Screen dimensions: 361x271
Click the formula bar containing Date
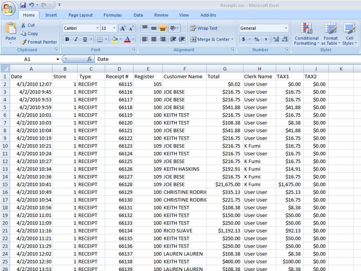pos(227,59)
